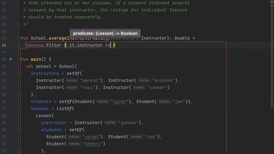Click the filter call on line 18

(x=54, y=45)
